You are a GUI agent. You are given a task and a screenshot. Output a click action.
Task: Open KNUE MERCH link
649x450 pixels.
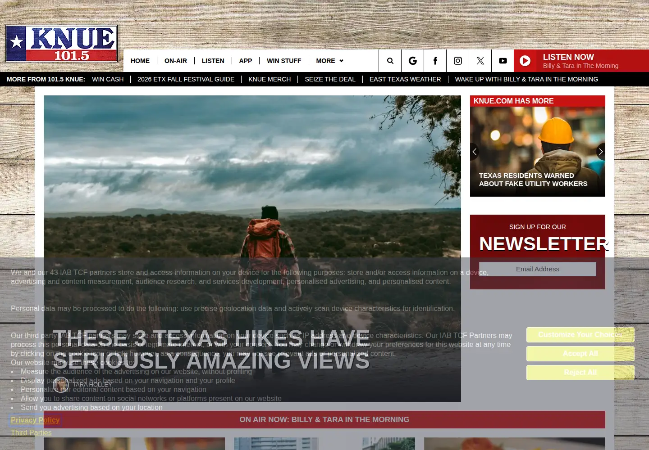(270, 79)
